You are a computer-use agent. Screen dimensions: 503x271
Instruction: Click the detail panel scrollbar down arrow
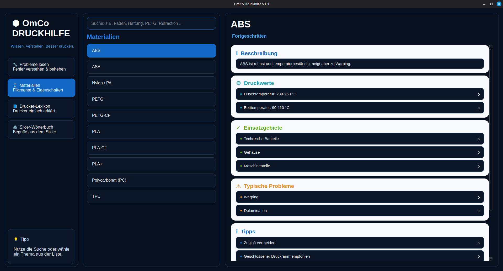click(491, 259)
